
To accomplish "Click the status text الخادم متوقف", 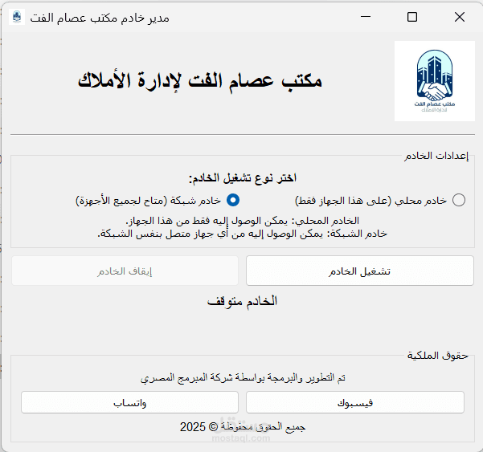I will [x=242, y=301].
